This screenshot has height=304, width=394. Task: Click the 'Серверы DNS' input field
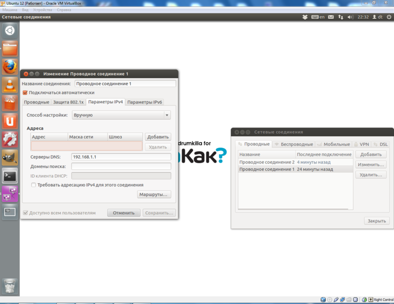point(121,157)
